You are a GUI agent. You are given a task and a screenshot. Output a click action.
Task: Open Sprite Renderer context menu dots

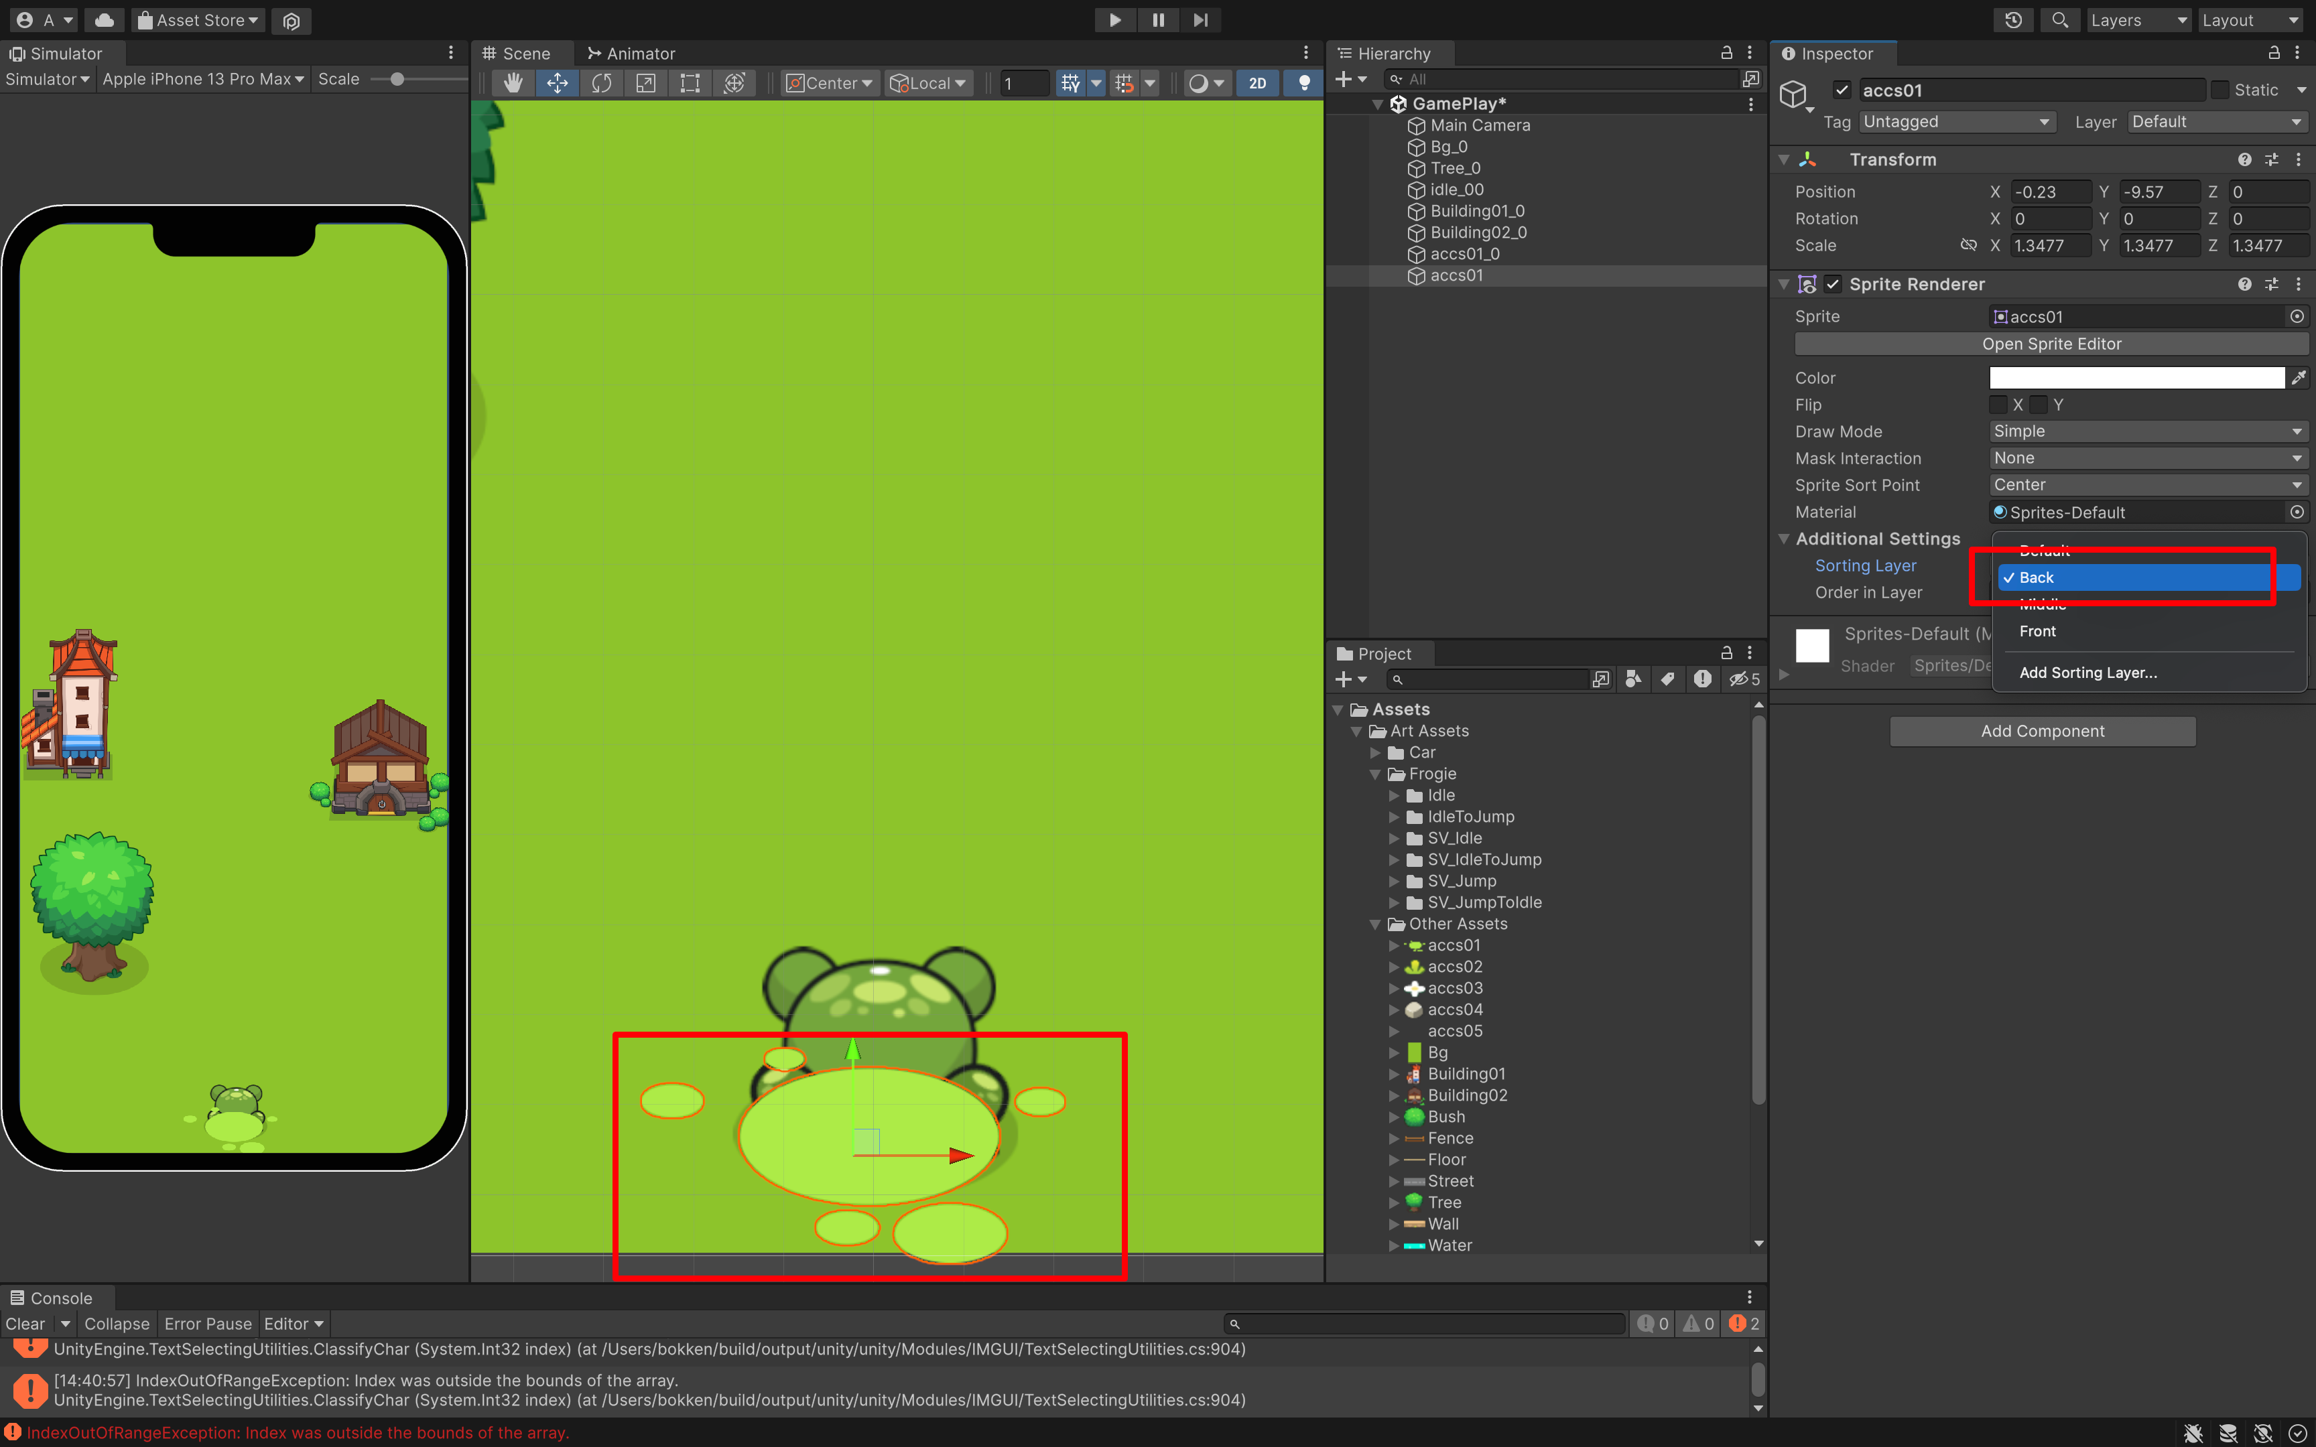click(2298, 284)
